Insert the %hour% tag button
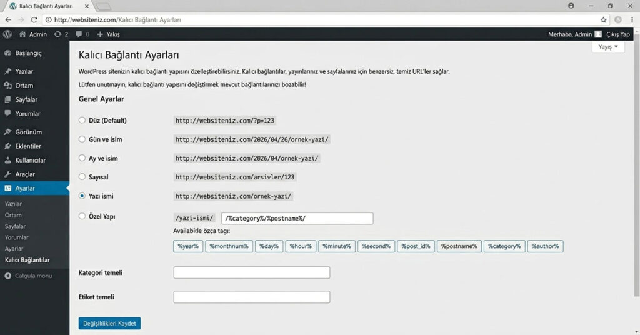 pos(301,246)
